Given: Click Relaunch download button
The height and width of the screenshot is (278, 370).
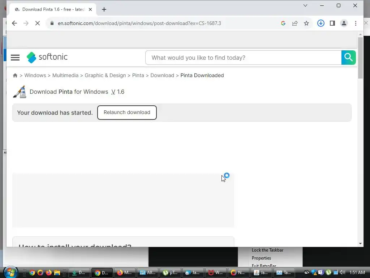Looking at the screenshot, I should pyautogui.click(x=127, y=113).
